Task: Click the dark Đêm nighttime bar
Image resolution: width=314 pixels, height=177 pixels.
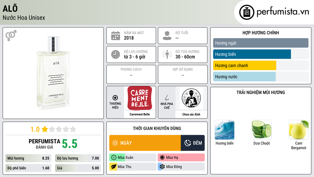Action: click(193, 143)
